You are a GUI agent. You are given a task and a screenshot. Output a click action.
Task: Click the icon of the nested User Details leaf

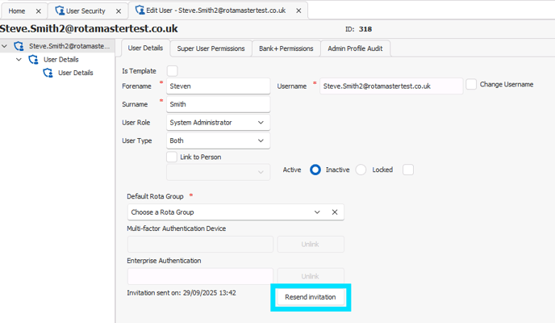pyautogui.click(x=48, y=73)
